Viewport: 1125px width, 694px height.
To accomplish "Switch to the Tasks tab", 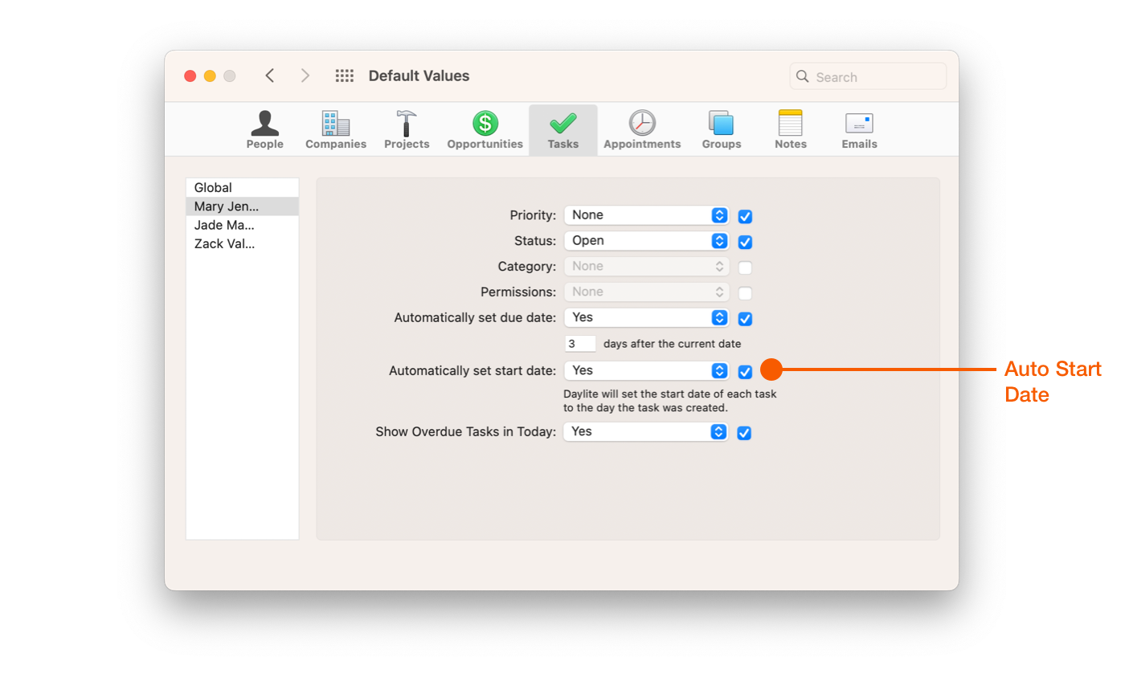I will [x=562, y=130].
